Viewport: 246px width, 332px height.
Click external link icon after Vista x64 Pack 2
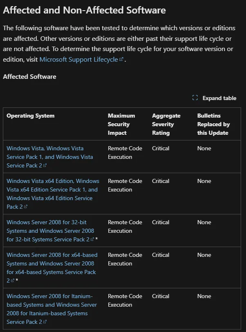[26, 207]
